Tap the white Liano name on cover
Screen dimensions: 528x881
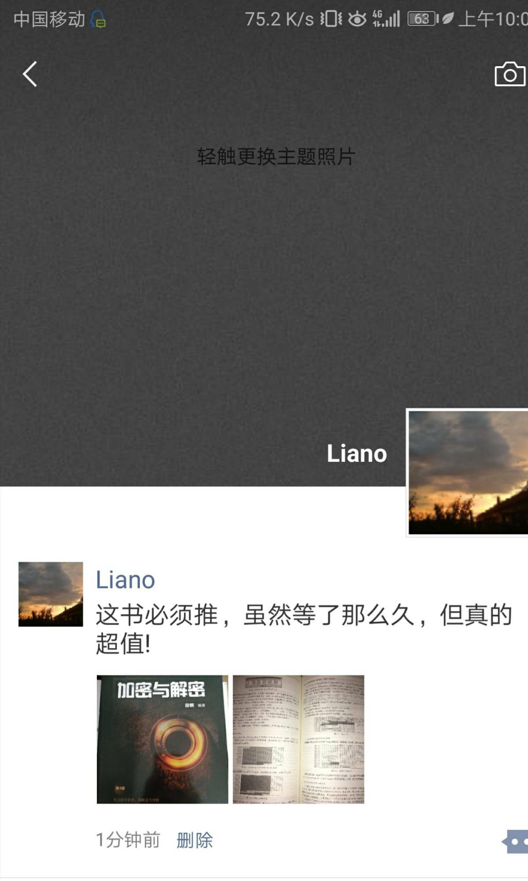click(357, 454)
